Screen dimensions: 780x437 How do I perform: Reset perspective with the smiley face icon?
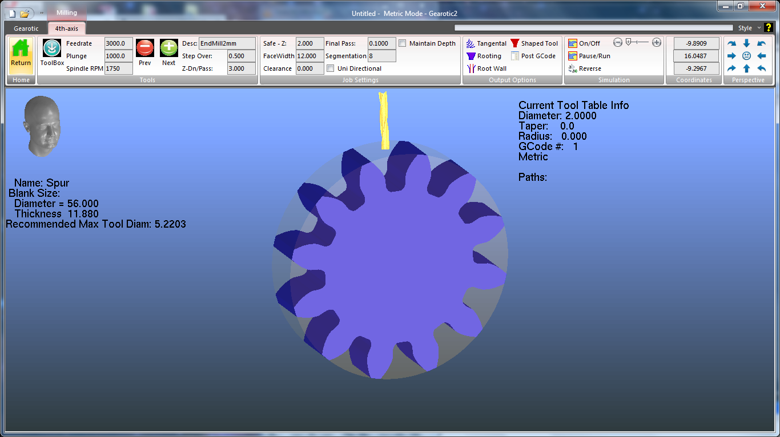point(746,56)
